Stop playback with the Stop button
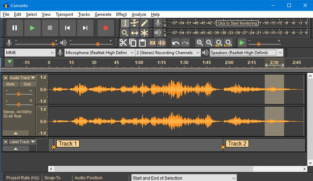313x181 pixels. 50,28
